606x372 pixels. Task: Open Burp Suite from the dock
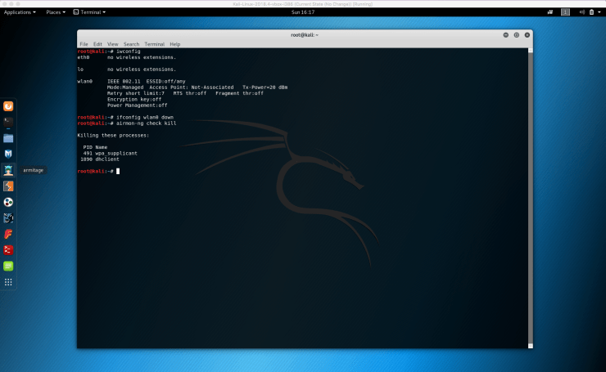point(8,186)
